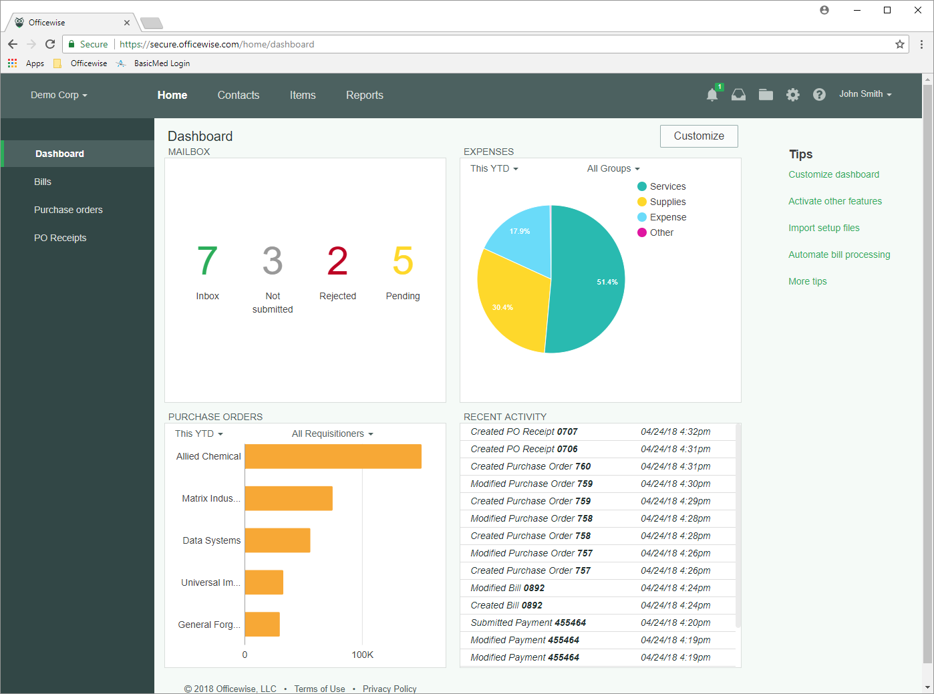
Task: Open Created Purchase Order 760 activity
Action: point(530,466)
